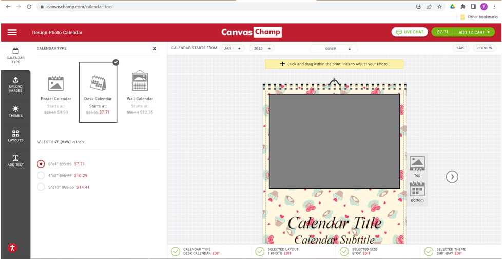Click the $7.71 price in header
The width and height of the screenshot is (502, 259).
pyautogui.click(x=442, y=32)
